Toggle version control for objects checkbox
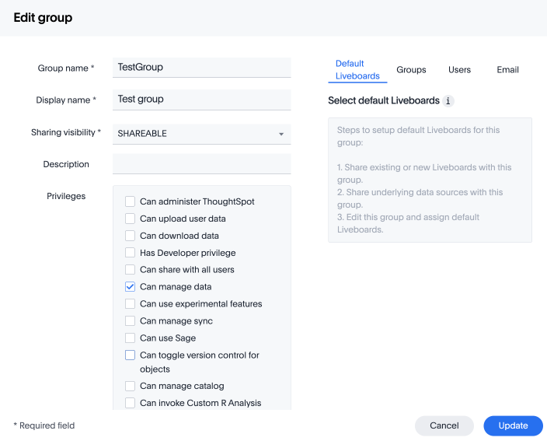The height and width of the screenshot is (441, 547). 131,355
